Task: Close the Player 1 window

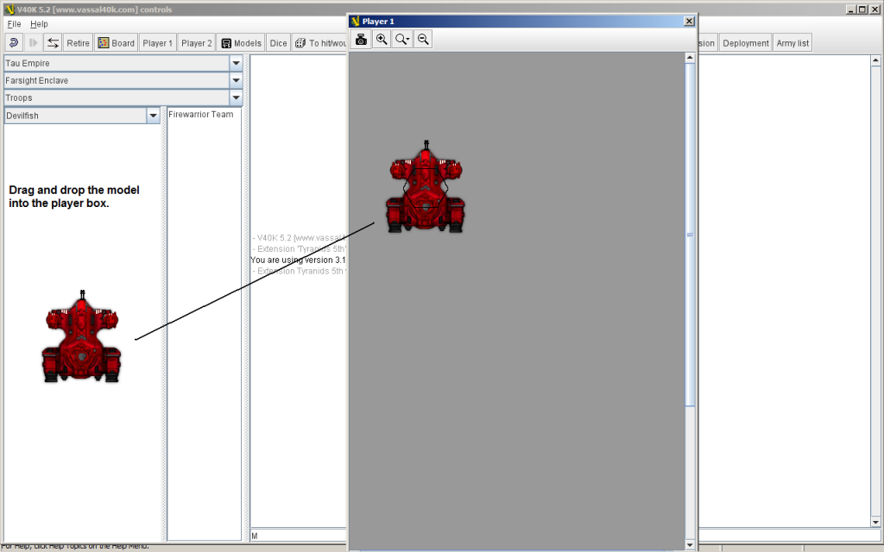Action: (689, 21)
